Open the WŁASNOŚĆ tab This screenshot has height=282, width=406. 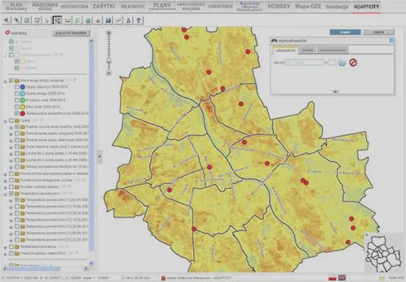point(133,7)
